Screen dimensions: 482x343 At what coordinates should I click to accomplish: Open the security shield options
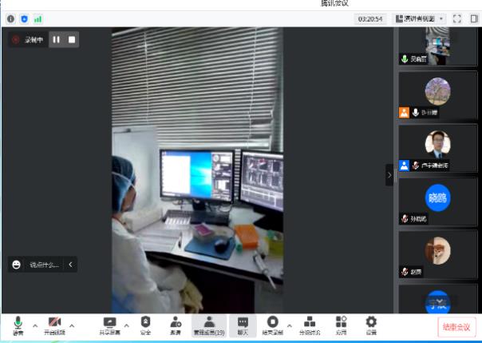tap(145, 324)
